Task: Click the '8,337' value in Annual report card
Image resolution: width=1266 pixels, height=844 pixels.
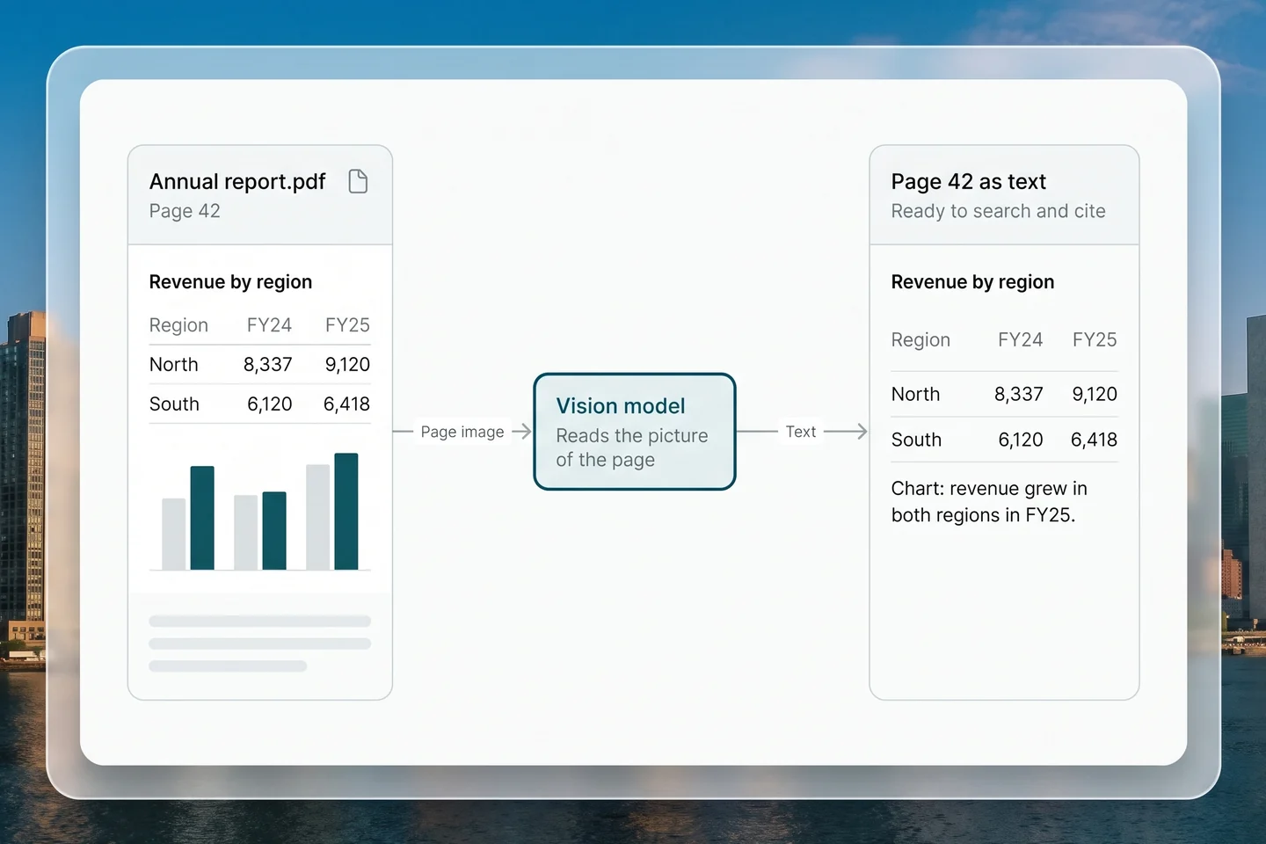Action: [x=268, y=364]
